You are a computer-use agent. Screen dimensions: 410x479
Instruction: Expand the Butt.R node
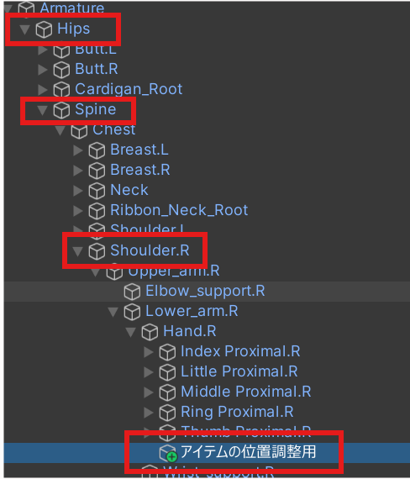[x=43, y=70]
